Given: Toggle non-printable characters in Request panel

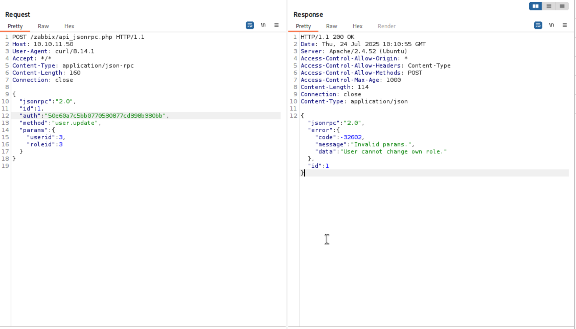Looking at the screenshot, I should click(263, 25).
